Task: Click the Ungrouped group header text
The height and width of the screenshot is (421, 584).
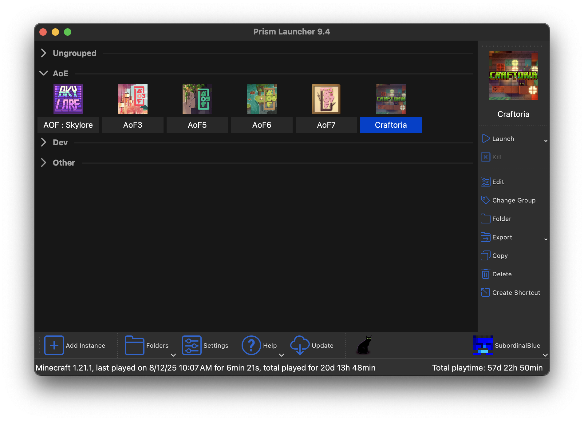Action: tap(75, 53)
